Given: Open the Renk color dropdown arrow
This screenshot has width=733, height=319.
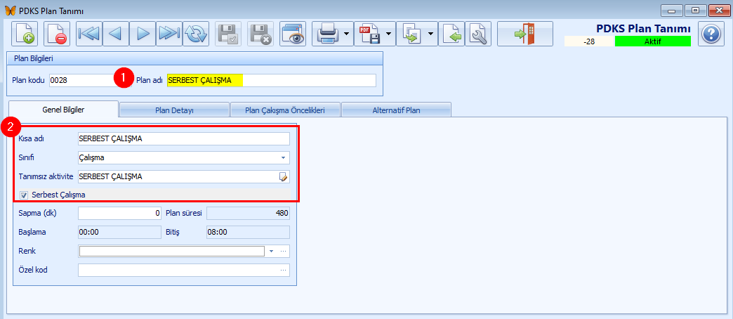Looking at the screenshot, I should [x=271, y=251].
